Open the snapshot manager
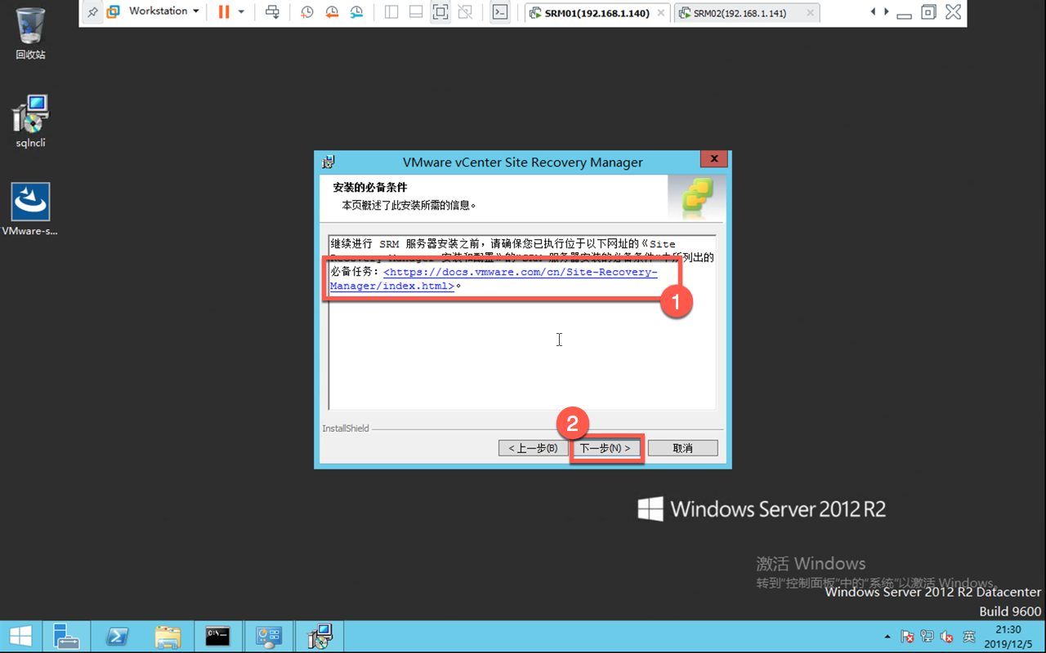Screen dimensions: 1046x653 tap(356, 12)
